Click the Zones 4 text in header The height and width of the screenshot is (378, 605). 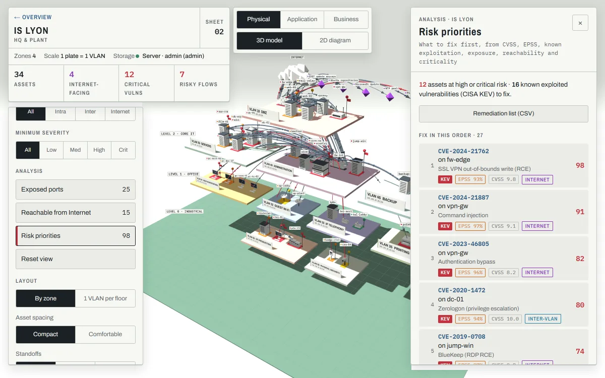25,56
